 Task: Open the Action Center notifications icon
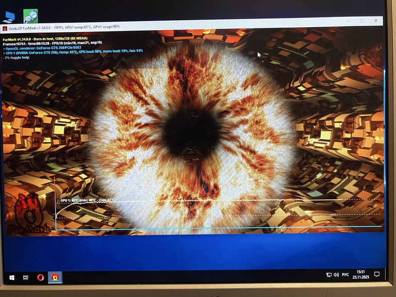coord(377,274)
